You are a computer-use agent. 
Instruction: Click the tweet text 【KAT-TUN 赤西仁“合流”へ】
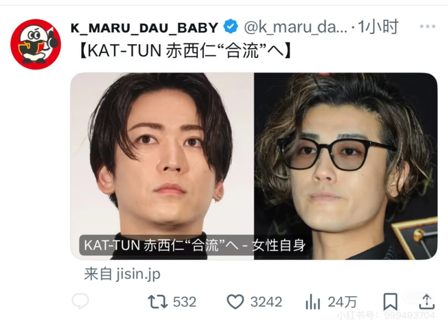pos(185,50)
